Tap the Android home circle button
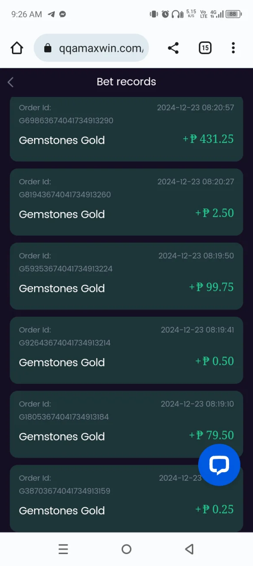This screenshot has width=253, height=566. (x=126, y=549)
